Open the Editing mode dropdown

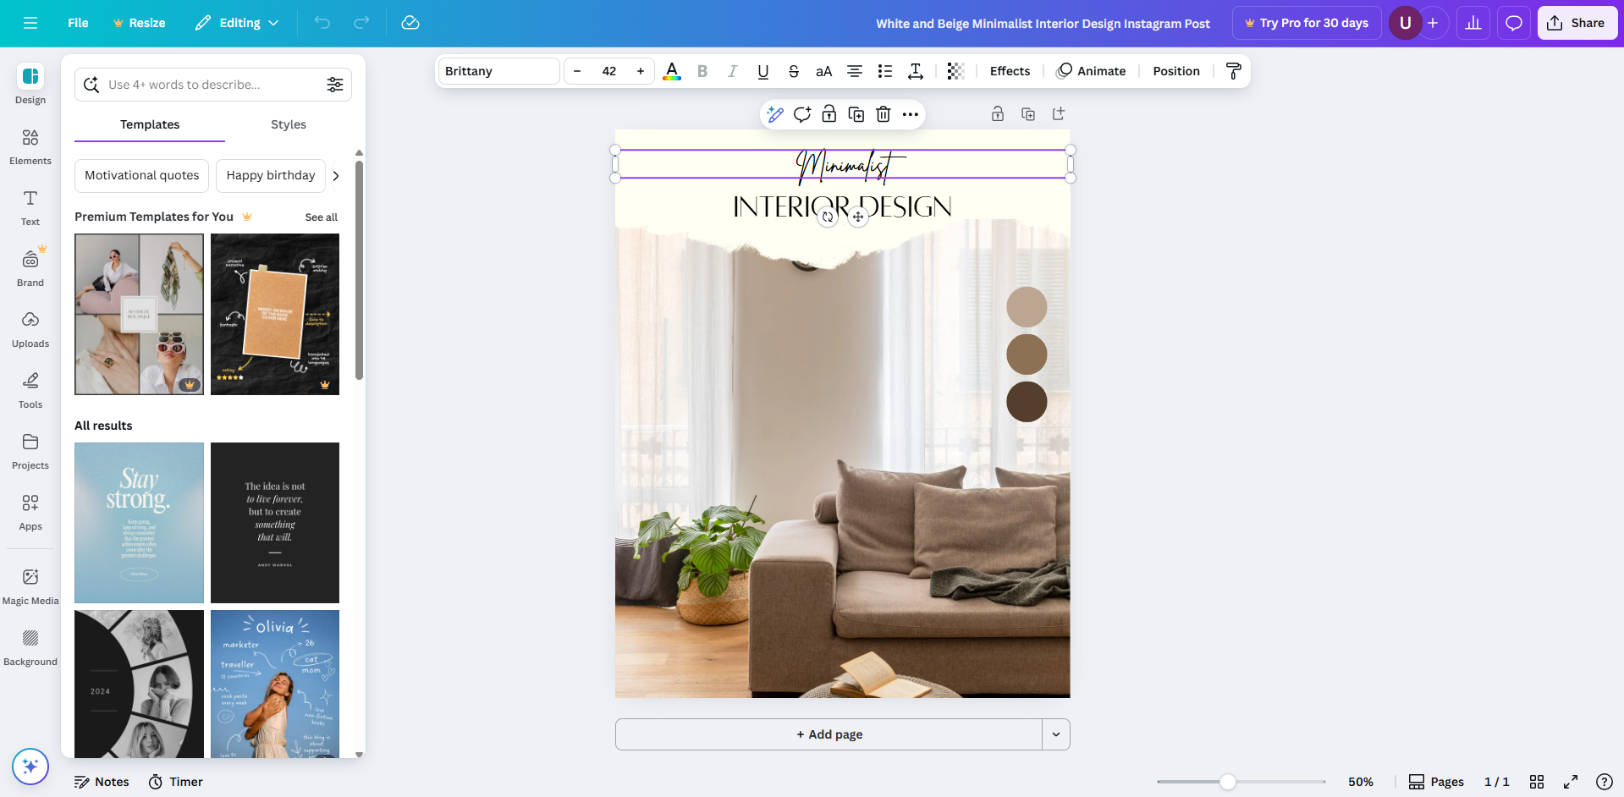(x=236, y=23)
